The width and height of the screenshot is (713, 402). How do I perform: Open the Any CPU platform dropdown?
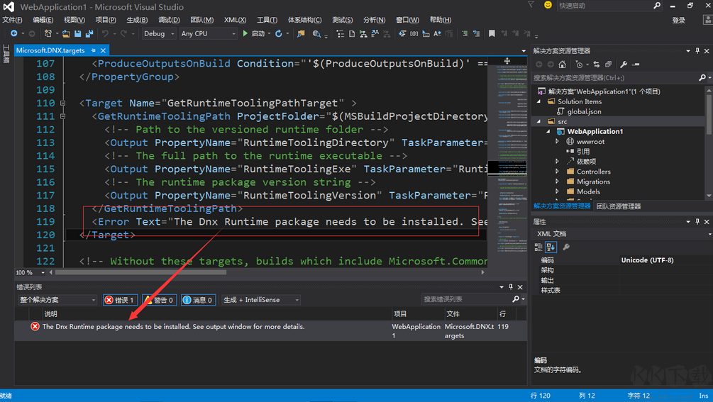pyautogui.click(x=207, y=33)
